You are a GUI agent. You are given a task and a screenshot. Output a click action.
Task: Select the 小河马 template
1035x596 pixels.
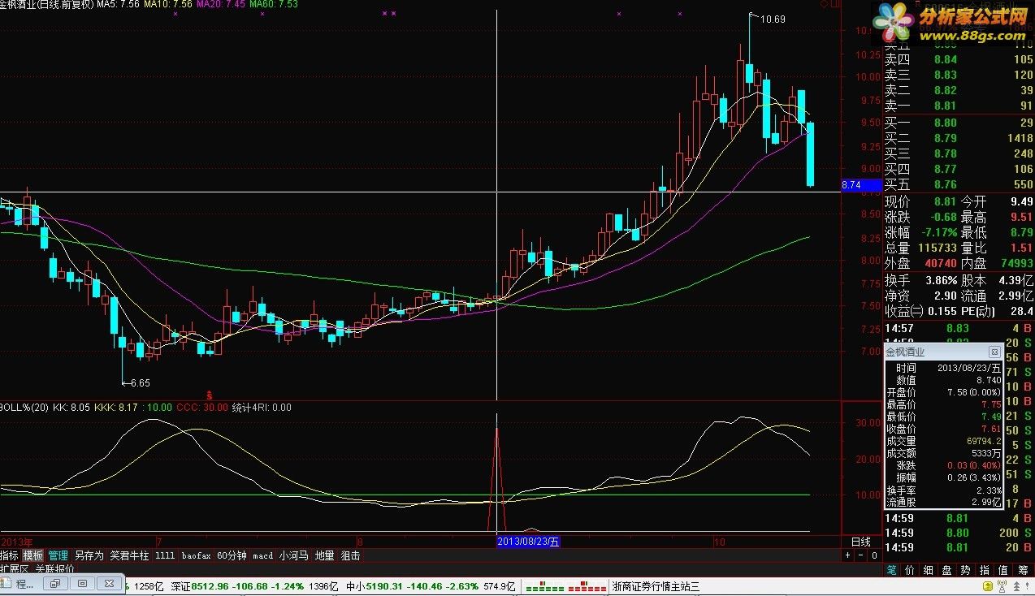[x=293, y=555]
